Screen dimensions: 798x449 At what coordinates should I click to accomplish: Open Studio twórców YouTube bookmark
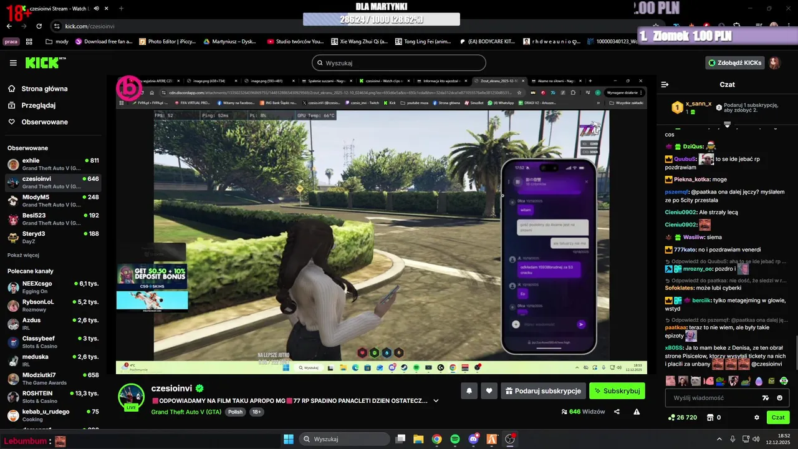tap(295, 42)
